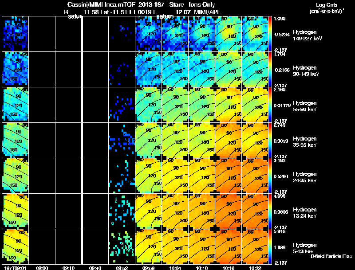Select the 13-24 keV panel at 09:01
Viewport: 355px width, 270px height.
coord(16,211)
